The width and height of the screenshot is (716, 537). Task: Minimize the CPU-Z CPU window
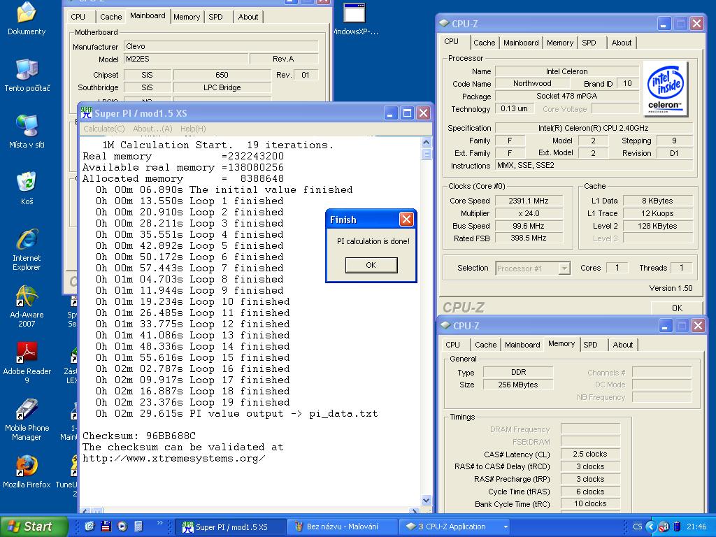(664, 23)
